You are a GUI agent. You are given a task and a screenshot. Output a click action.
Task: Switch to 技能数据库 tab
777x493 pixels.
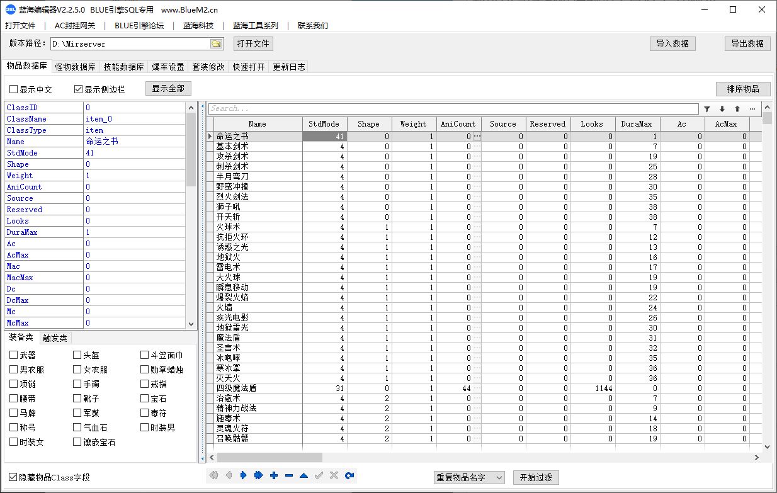coord(124,67)
